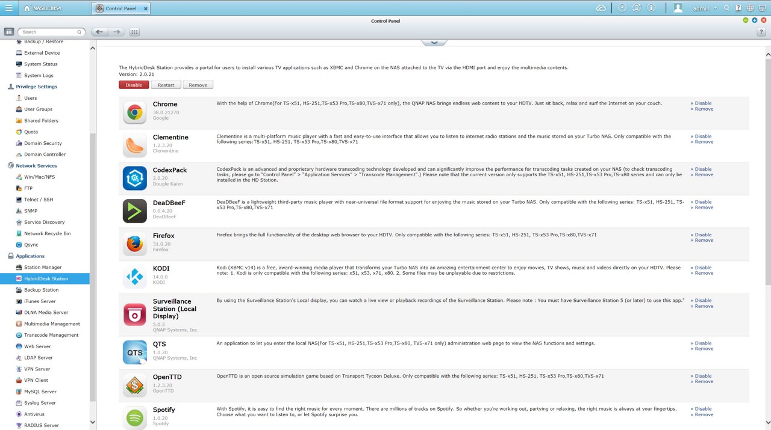Click the Firefox app icon
Viewport: 771px width, 430px height.
(134, 244)
